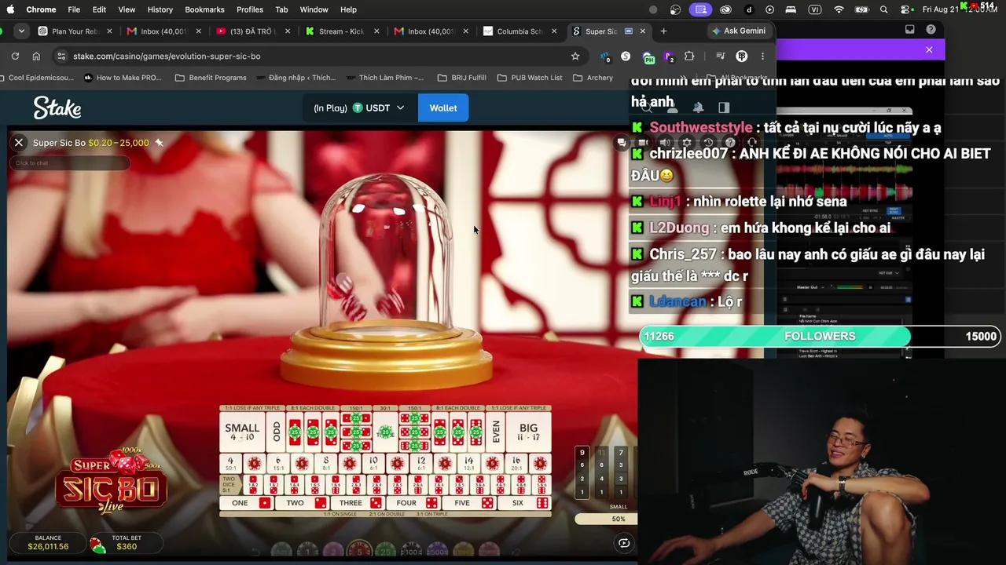Open the game chat icon
This screenshot has height=565, width=1006.
(x=622, y=143)
